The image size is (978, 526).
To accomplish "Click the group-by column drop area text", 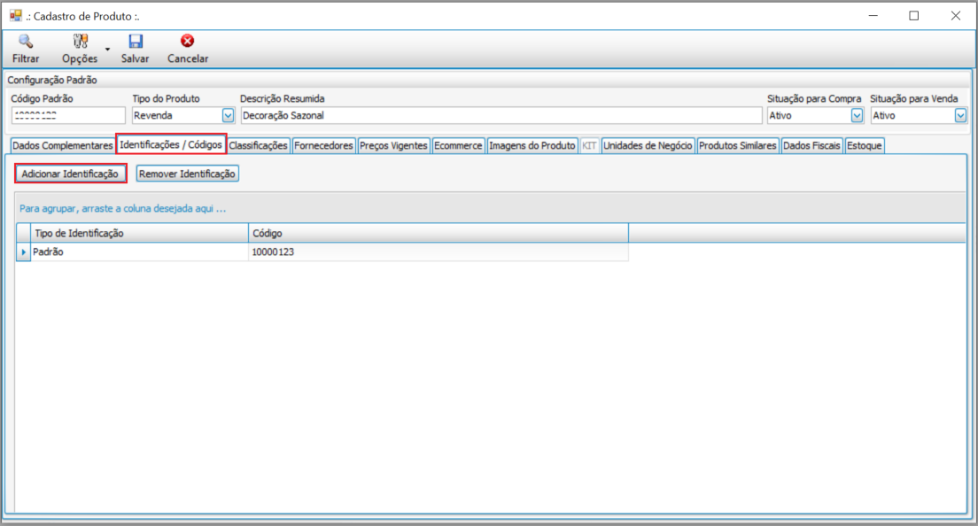I will point(123,208).
